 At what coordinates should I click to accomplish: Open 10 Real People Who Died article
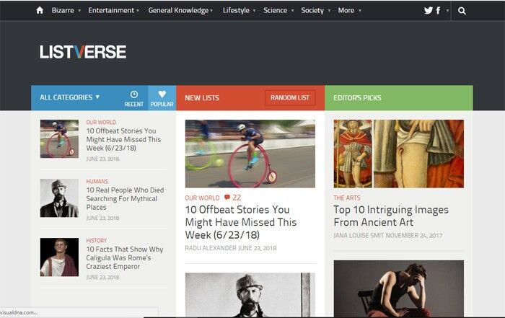point(125,198)
